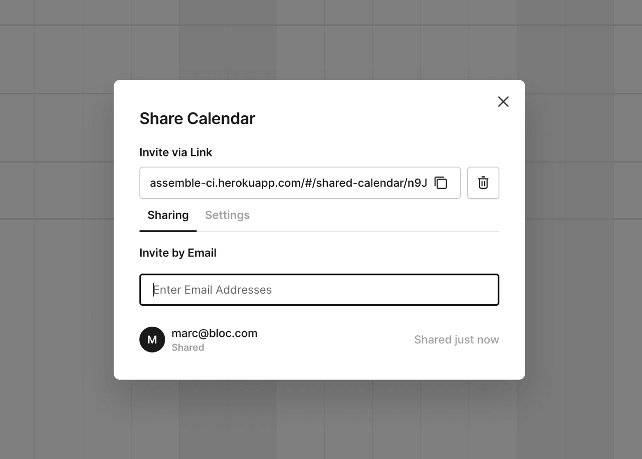This screenshot has width=642, height=459.
Task: Click the marc@bloc.com email entry
Action: pyautogui.click(x=214, y=333)
